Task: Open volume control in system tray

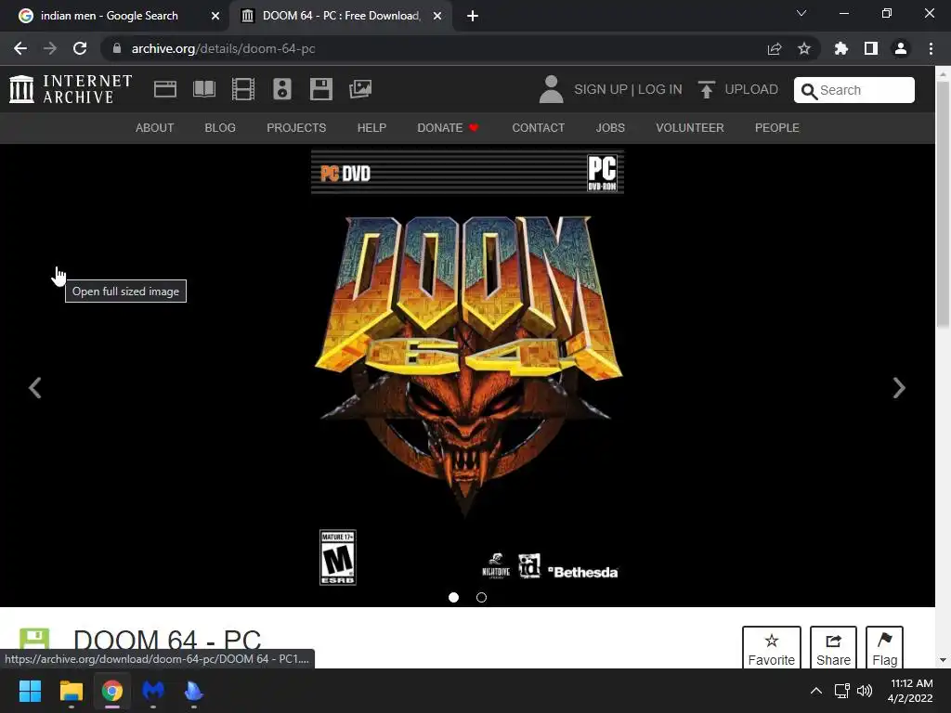Action: (x=865, y=691)
